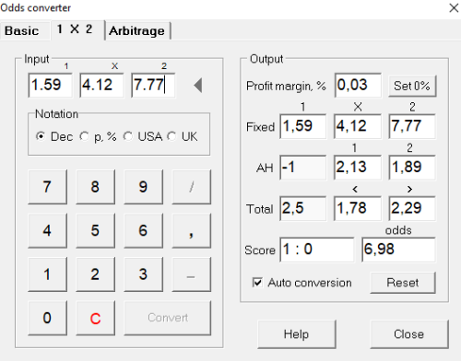Click the backspace arrow next to input fields
The width and height of the screenshot is (461, 361).
click(198, 85)
